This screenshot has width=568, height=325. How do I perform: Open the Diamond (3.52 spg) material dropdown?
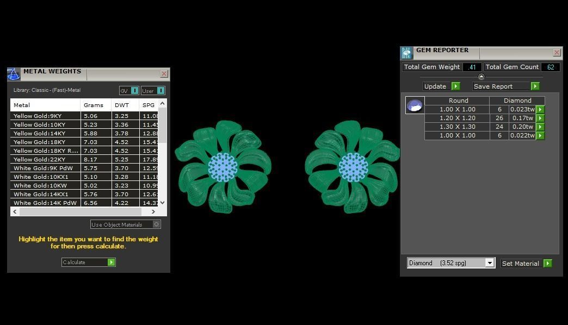pyautogui.click(x=490, y=263)
